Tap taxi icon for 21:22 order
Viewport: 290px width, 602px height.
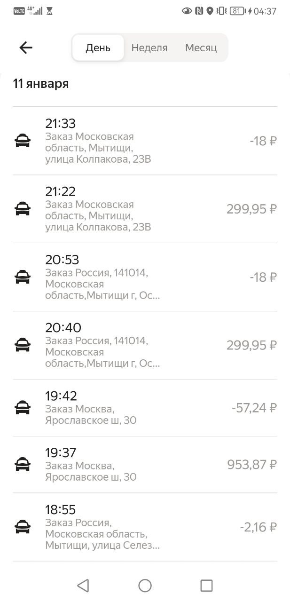click(23, 209)
